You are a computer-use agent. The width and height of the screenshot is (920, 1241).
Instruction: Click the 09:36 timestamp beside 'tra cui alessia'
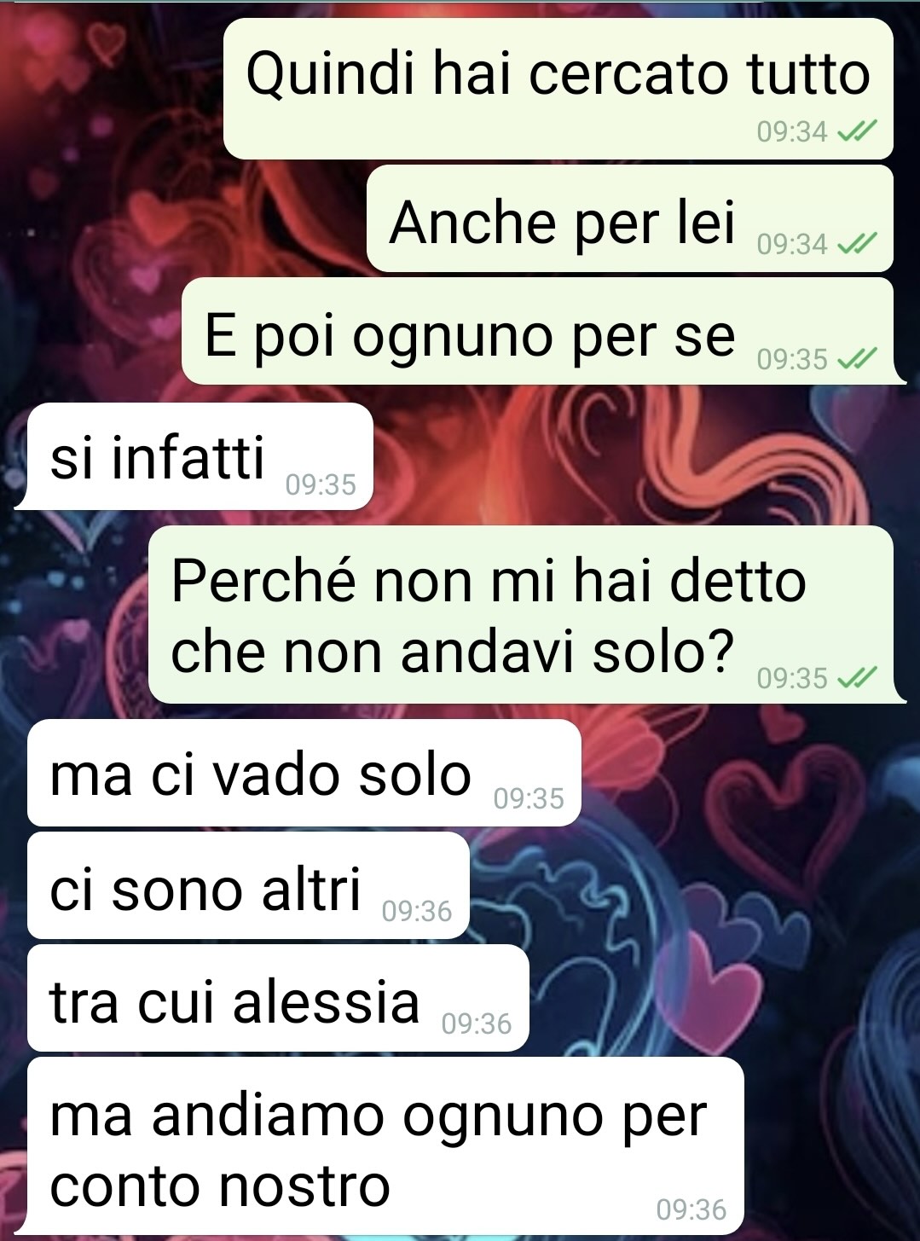(477, 1024)
